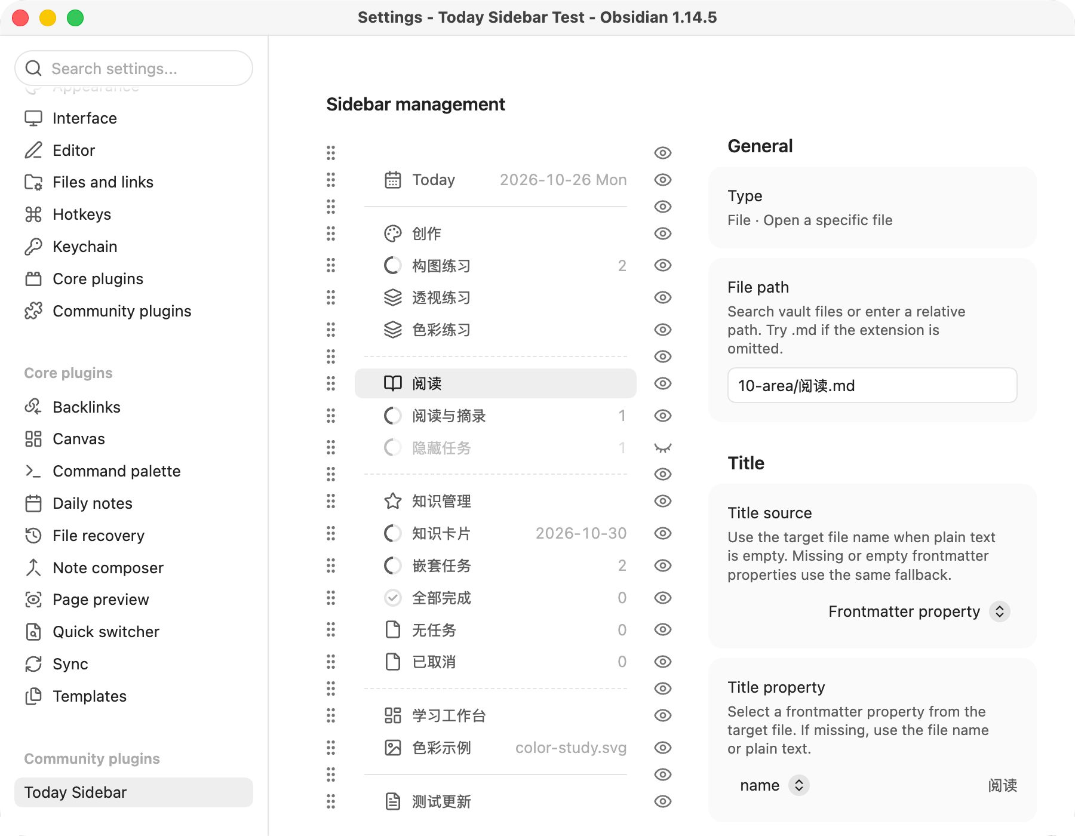The image size is (1075, 836).
Task: Open the name title property dropdown
Action: pos(774,785)
